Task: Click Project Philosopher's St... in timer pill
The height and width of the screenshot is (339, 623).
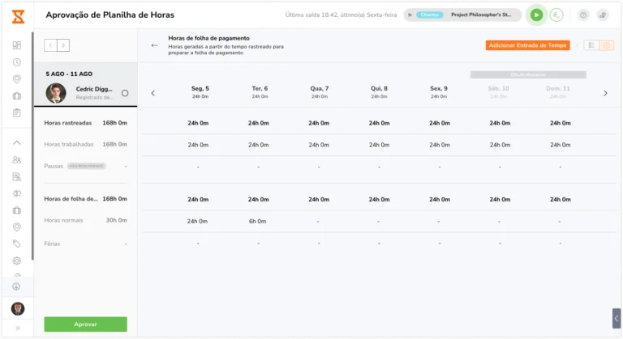Action: pyautogui.click(x=481, y=15)
